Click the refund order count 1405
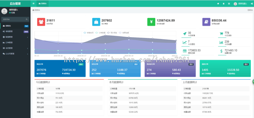Viewport: 254px width, 118px height. click(205, 70)
